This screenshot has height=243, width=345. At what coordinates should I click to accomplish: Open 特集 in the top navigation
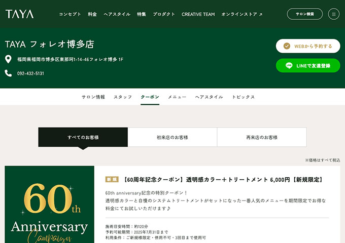click(142, 14)
